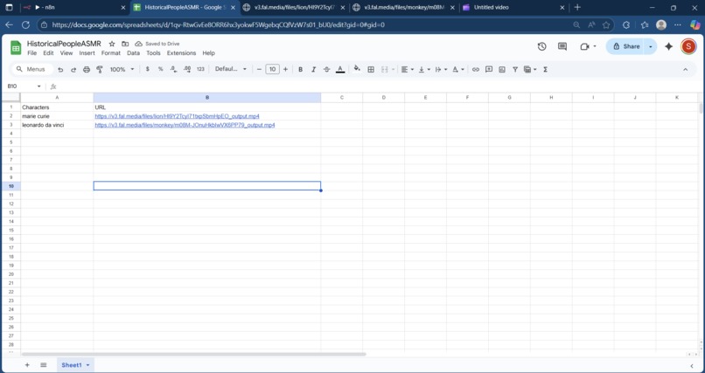This screenshot has height=373, width=705.
Task: Open version history clock icon
Action: (x=541, y=46)
